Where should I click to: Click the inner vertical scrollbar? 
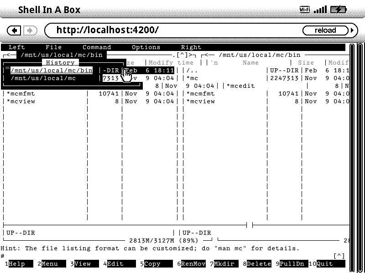352,158
